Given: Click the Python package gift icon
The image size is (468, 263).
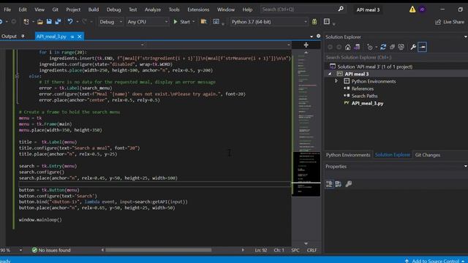Looking at the screenshot, I should pyautogui.click(x=314, y=22).
